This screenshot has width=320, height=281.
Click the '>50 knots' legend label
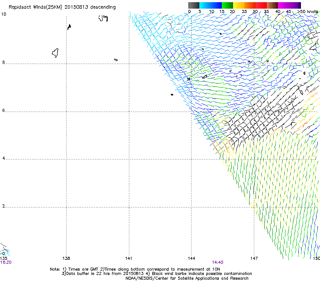point(308,11)
